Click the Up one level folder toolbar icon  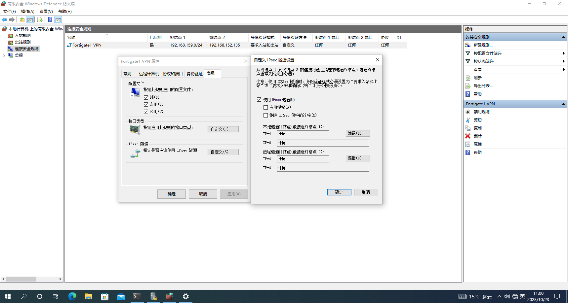click(22, 19)
